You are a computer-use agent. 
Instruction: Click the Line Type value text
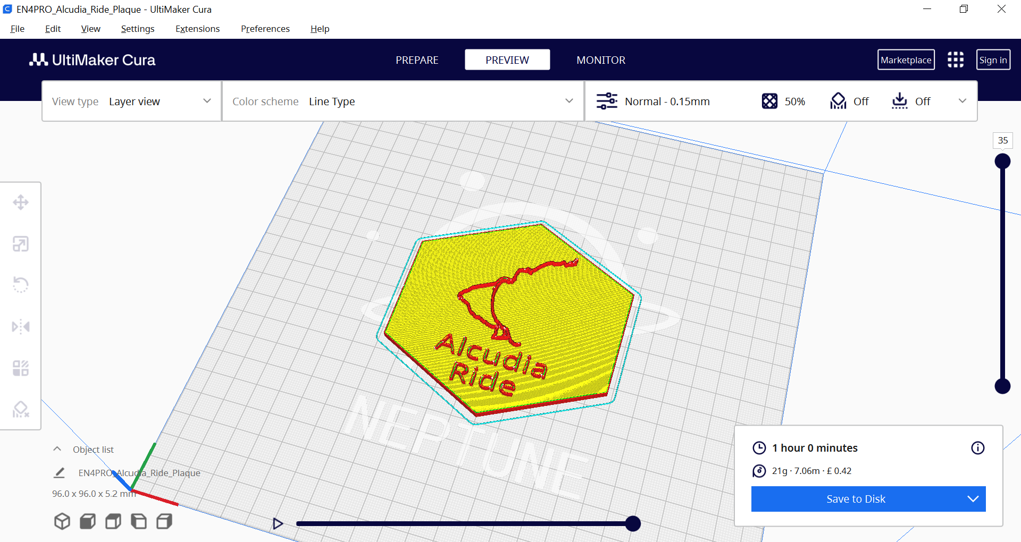tap(332, 101)
